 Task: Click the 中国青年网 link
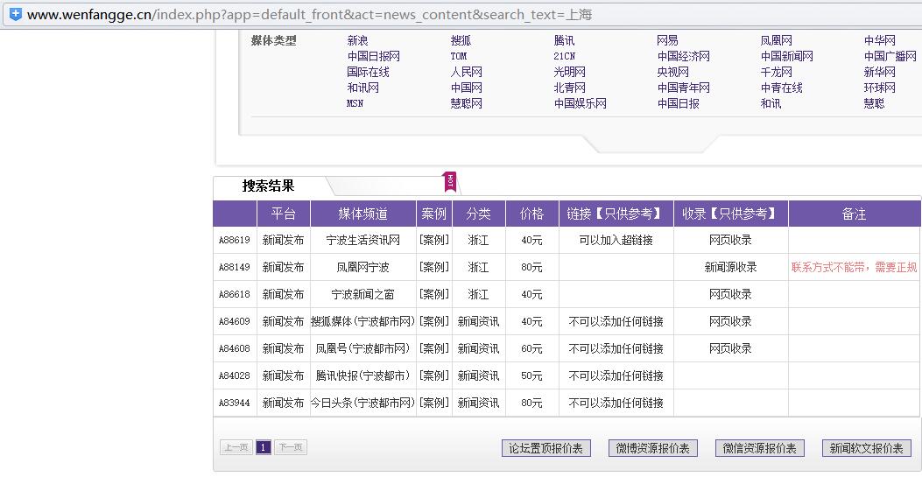pos(683,88)
